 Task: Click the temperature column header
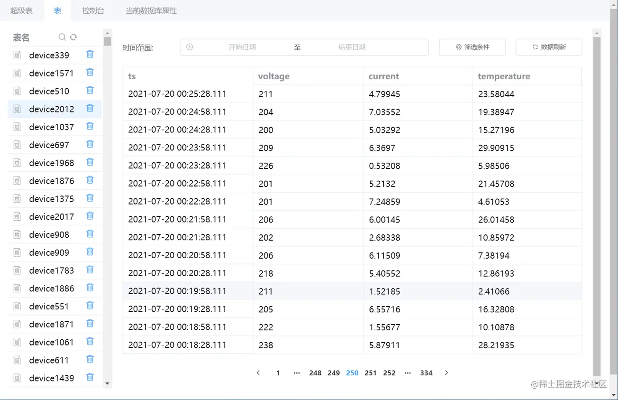527,76
